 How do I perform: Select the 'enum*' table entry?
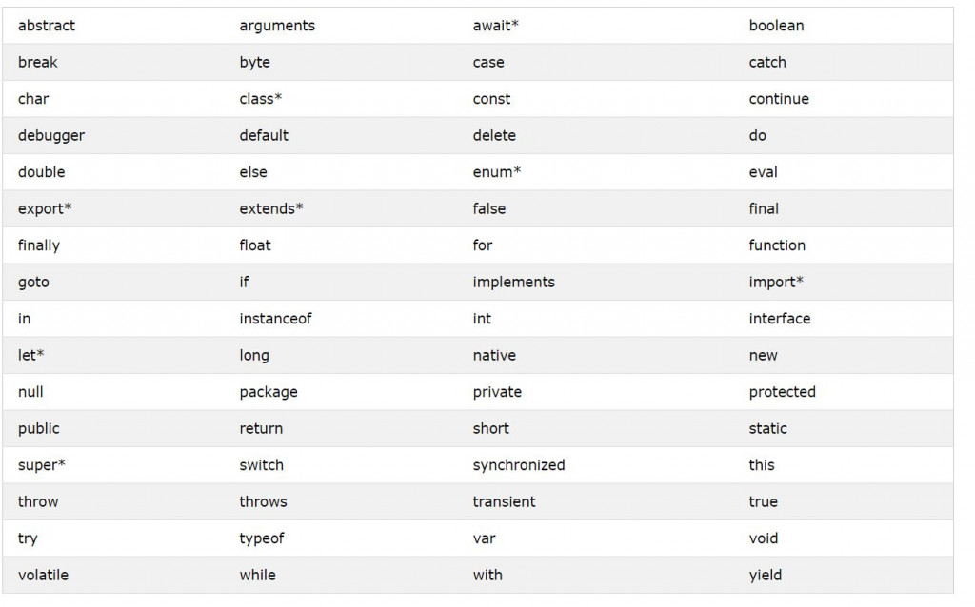pyautogui.click(x=497, y=172)
